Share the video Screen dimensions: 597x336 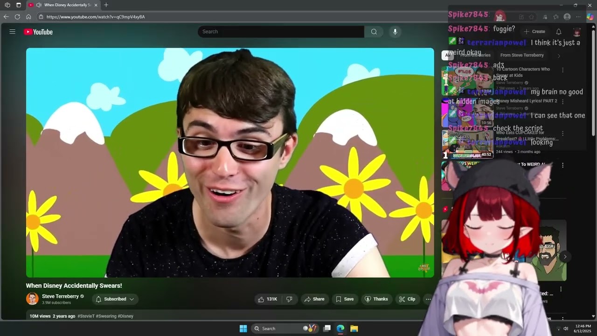point(314,299)
